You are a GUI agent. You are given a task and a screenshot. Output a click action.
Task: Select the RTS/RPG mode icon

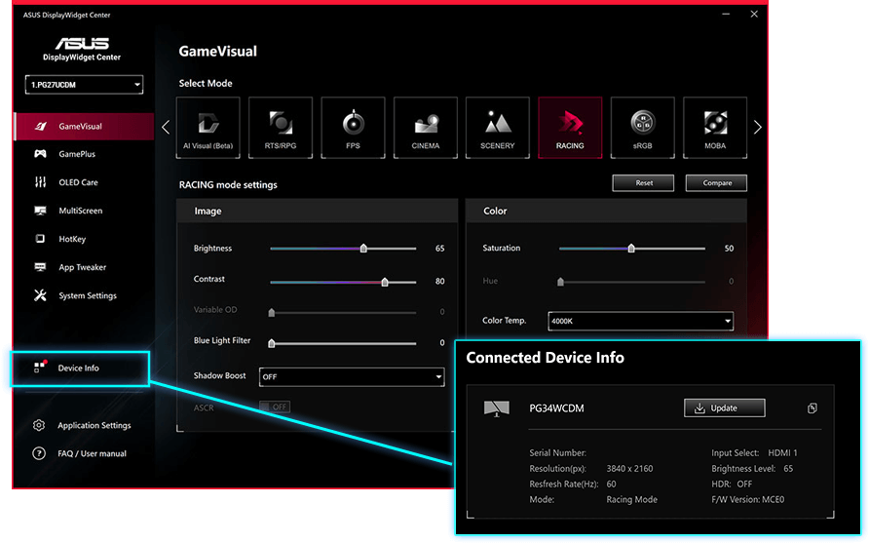coord(281,128)
